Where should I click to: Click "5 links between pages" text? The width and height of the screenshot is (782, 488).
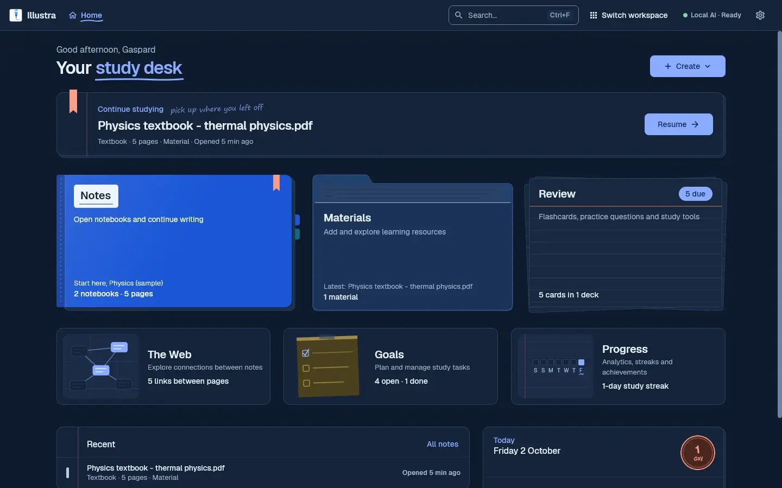point(188,381)
